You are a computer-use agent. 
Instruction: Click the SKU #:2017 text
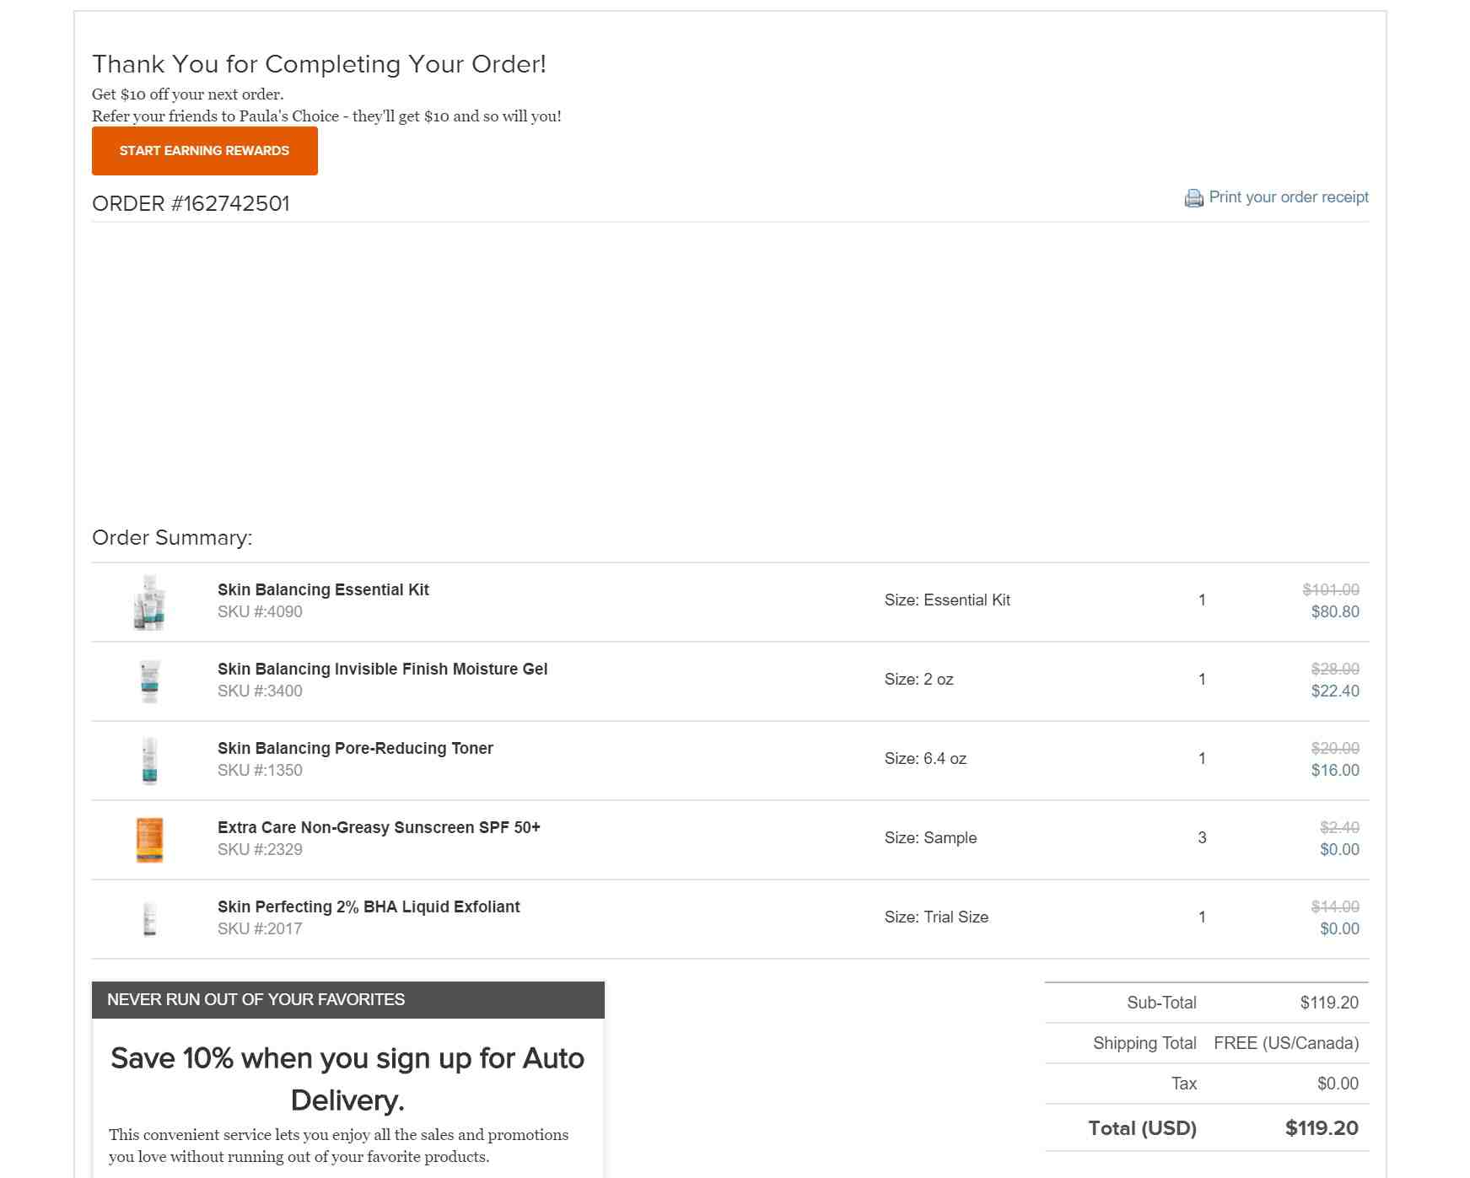[x=260, y=929]
